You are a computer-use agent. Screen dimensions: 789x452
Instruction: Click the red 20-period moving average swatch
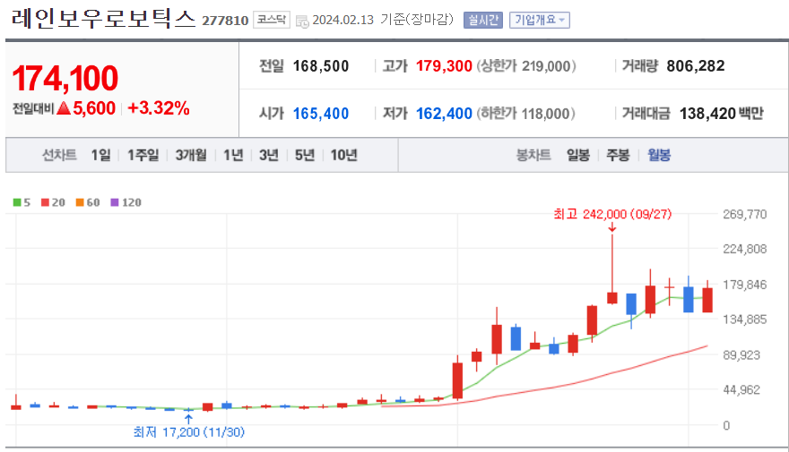tap(46, 202)
